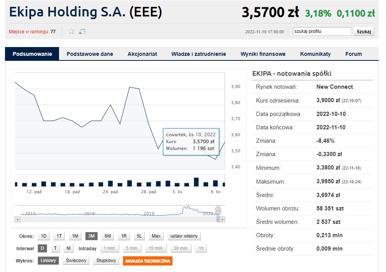The height and width of the screenshot is (272, 386).
Task: Add Ekipa Holding to favorites star
Action: 71,31
